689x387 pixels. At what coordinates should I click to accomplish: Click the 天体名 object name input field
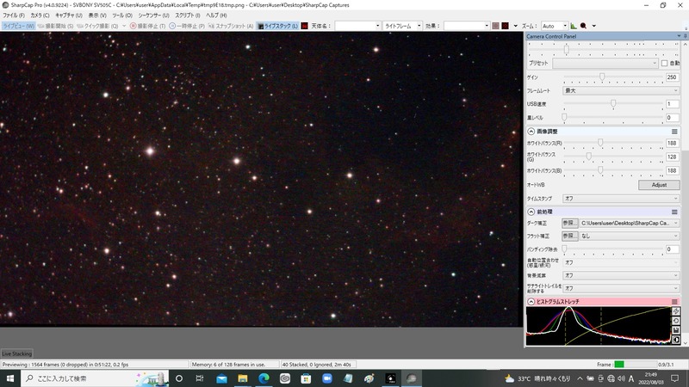pos(357,26)
